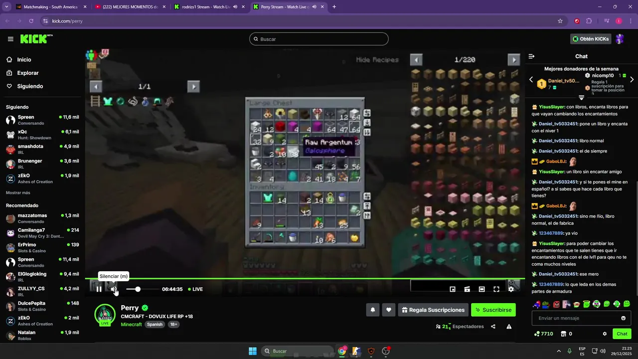Bookmark this page with star icon

560,21
